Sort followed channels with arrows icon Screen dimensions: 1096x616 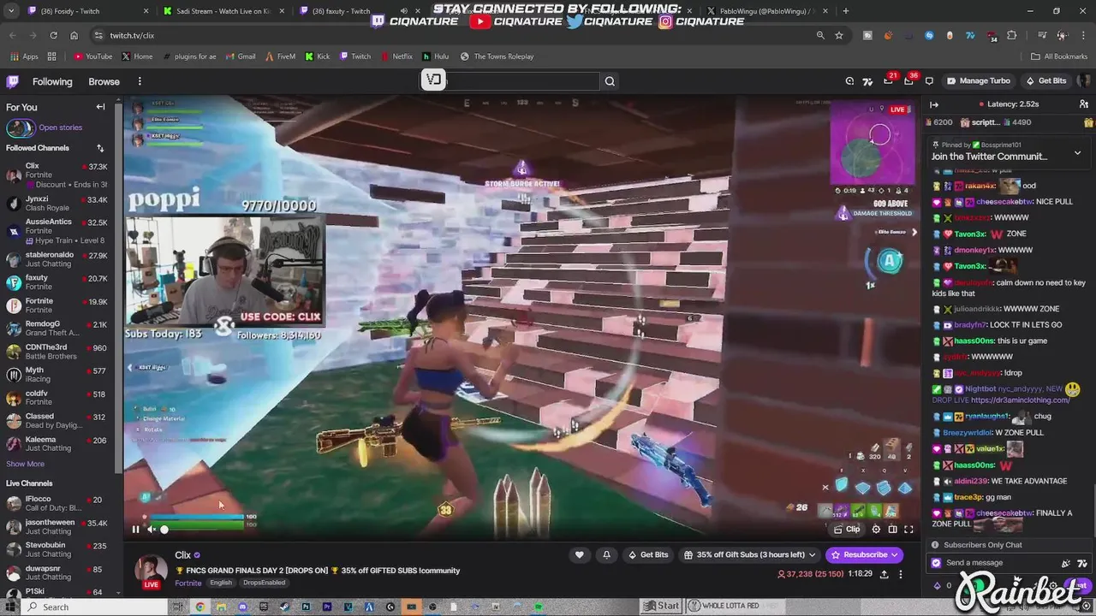pyautogui.click(x=100, y=148)
